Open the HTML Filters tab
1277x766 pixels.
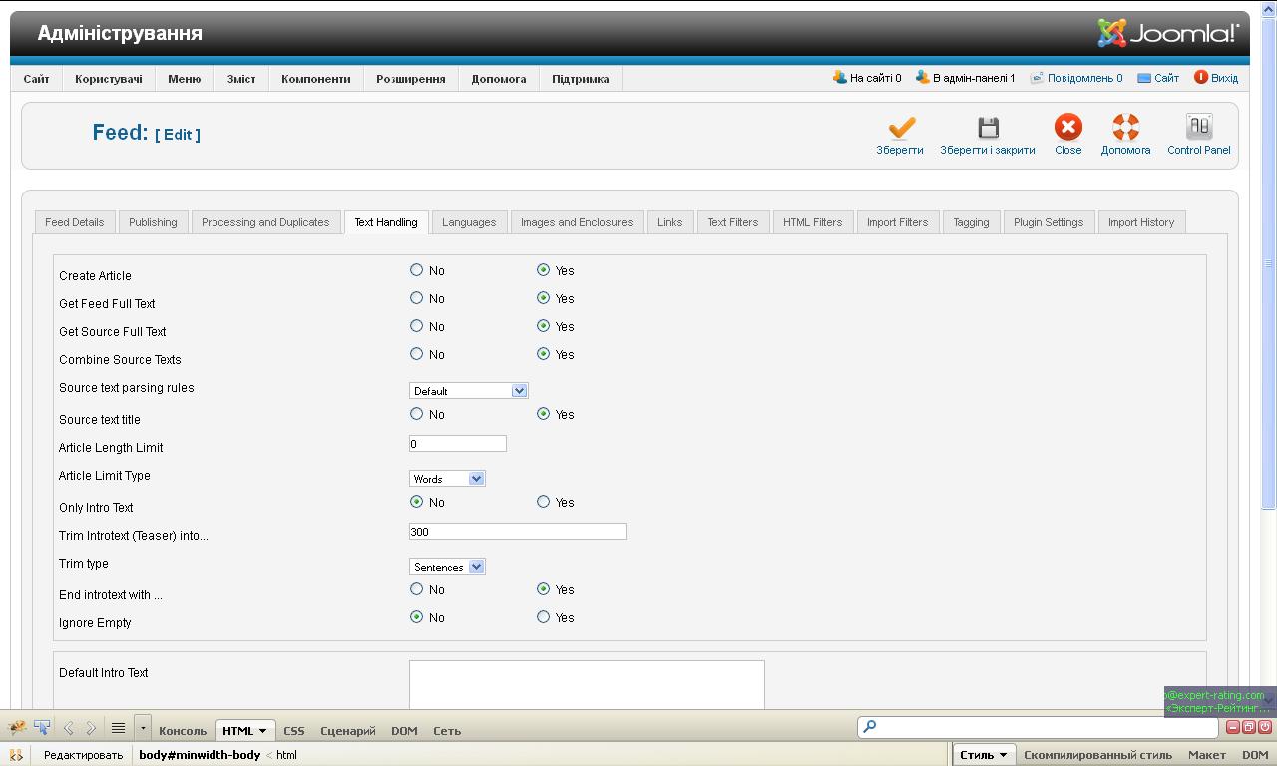tap(812, 222)
